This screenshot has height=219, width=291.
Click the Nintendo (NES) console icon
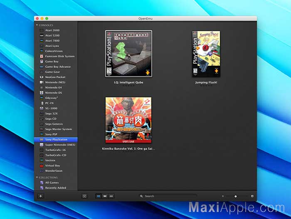point(42,82)
